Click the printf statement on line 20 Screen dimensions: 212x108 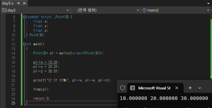(x=72, y=80)
